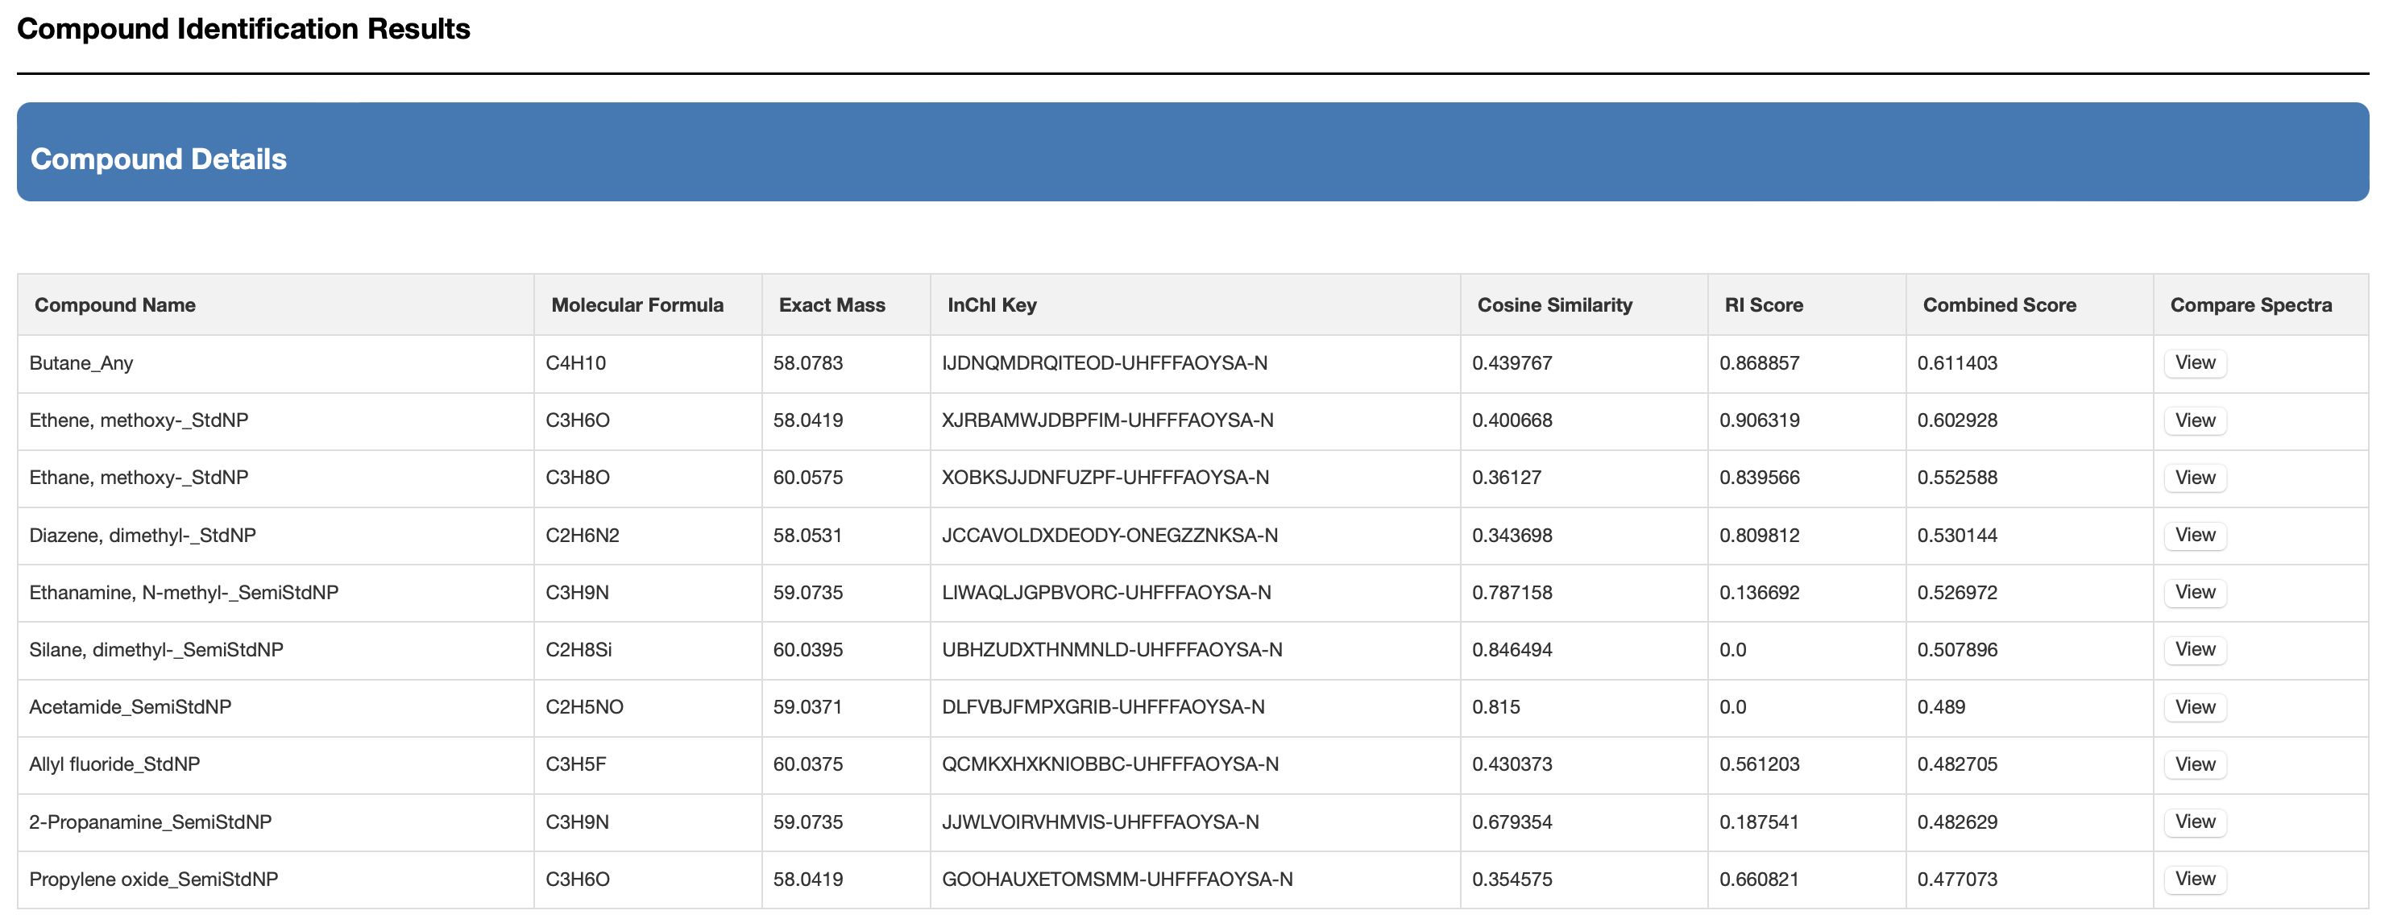The width and height of the screenshot is (2393, 923).
Task: Click View for Ethanamine, N-methyl-_SemiStdNP
Action: click(2194, 593)
